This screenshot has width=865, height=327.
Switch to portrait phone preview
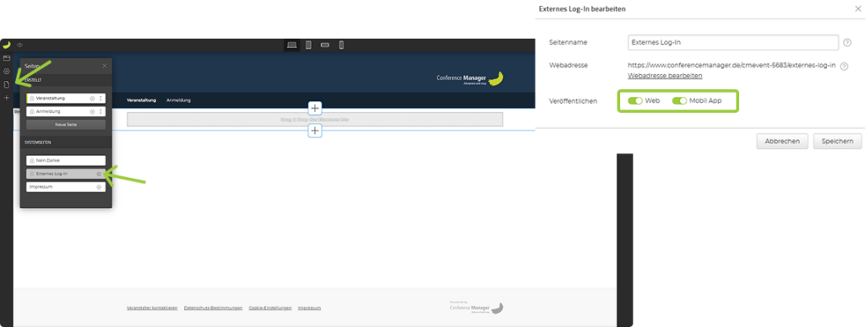pos(341,46)
